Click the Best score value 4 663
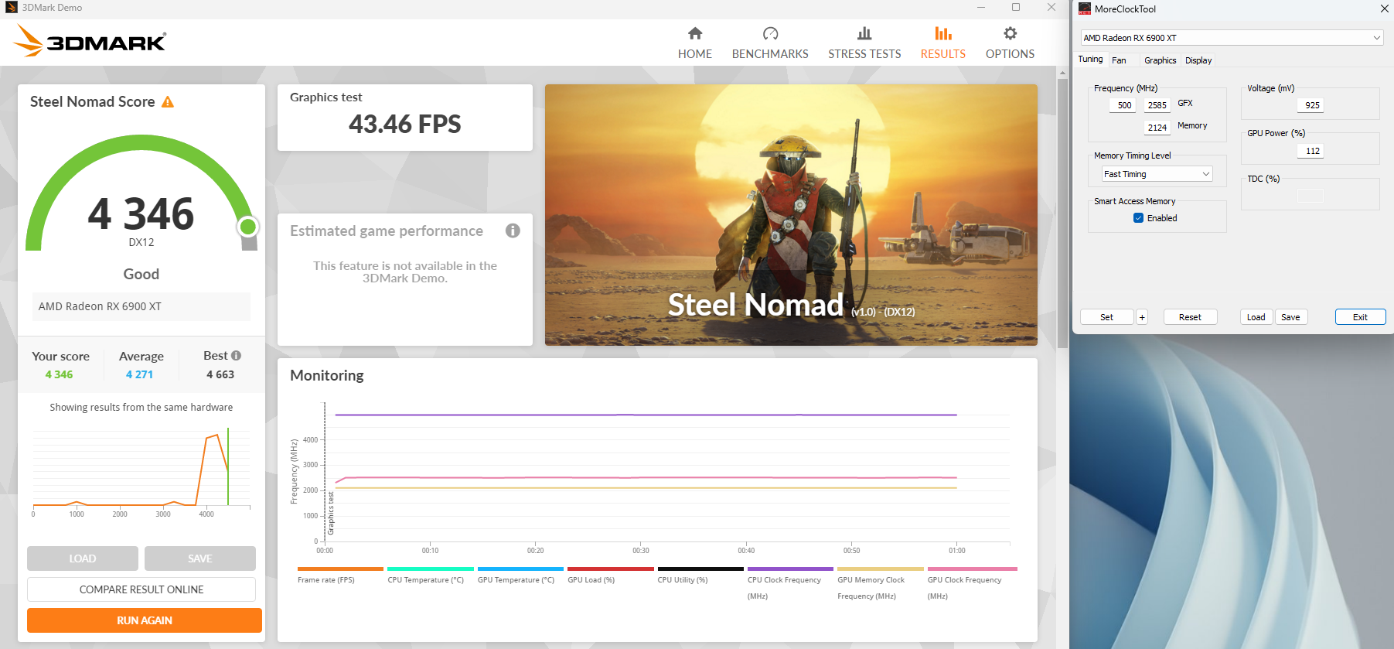The width and height of the screenshot is (1394, 649). [220, 374]
